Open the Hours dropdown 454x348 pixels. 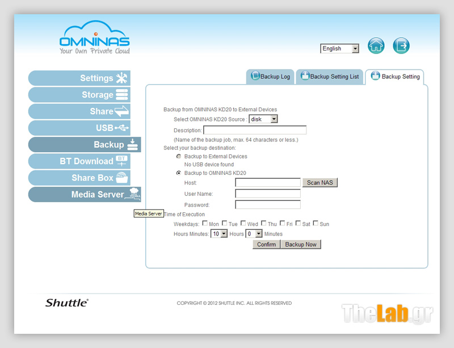[219, 233]
